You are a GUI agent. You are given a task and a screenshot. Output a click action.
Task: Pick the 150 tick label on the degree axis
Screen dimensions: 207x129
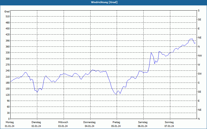pos(8,89)
